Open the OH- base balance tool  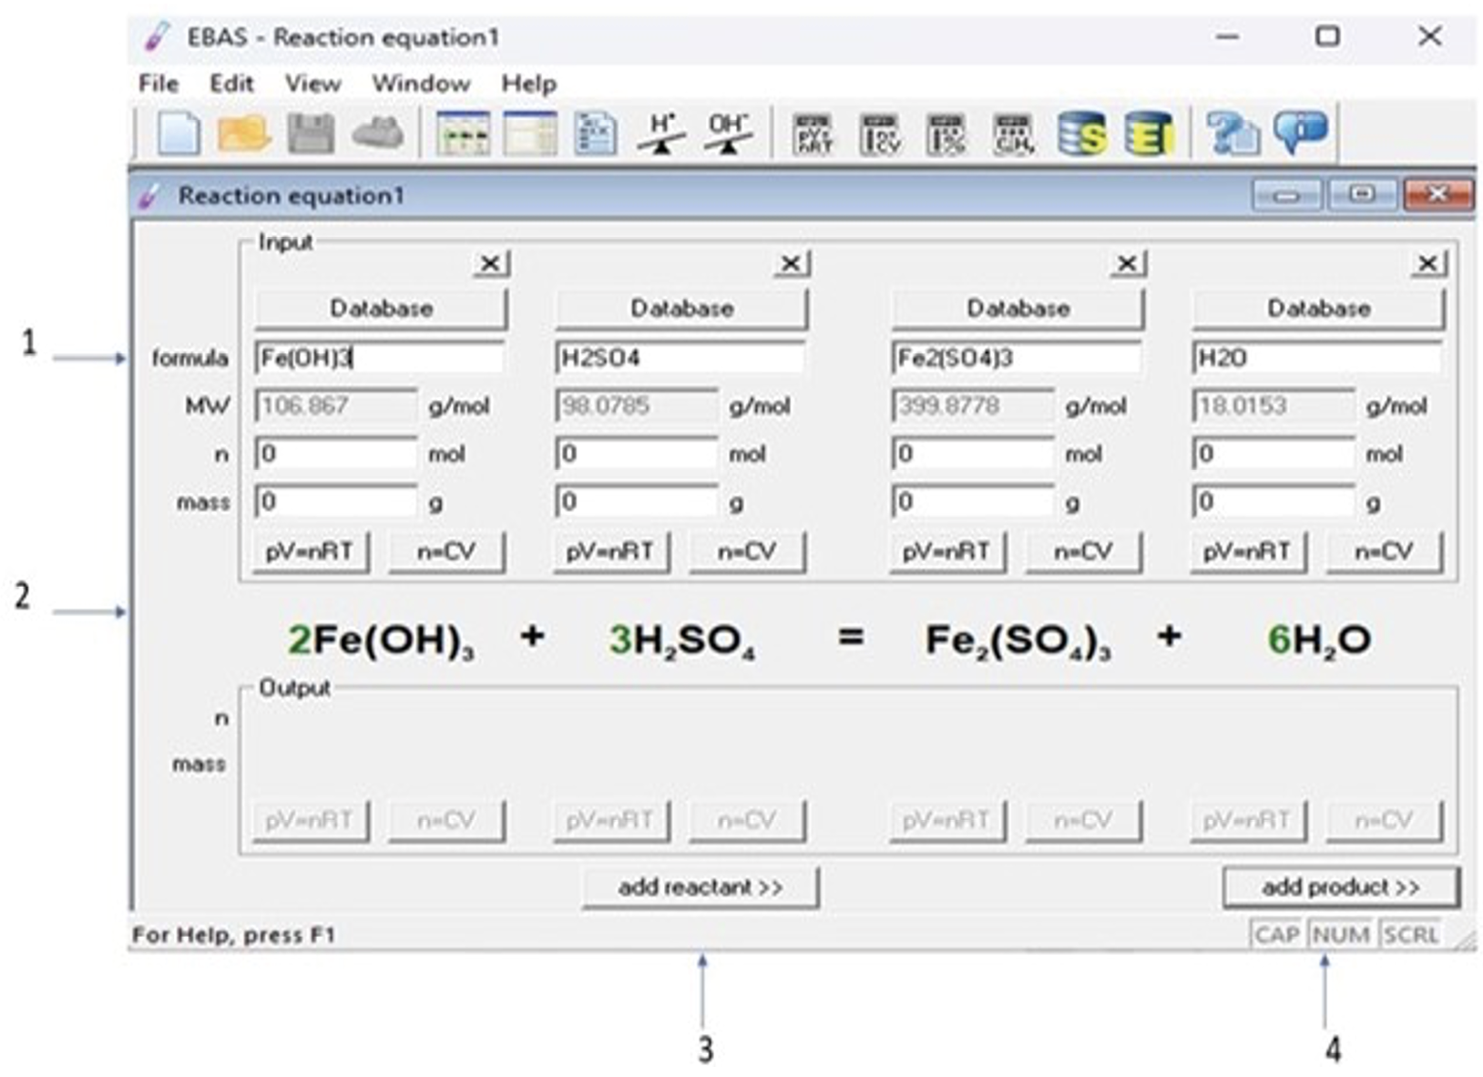tap(728, 134)
